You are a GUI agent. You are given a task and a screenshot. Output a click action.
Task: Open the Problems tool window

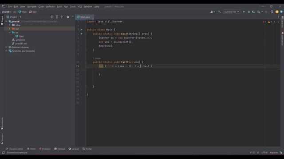click(x=45, y=149)
